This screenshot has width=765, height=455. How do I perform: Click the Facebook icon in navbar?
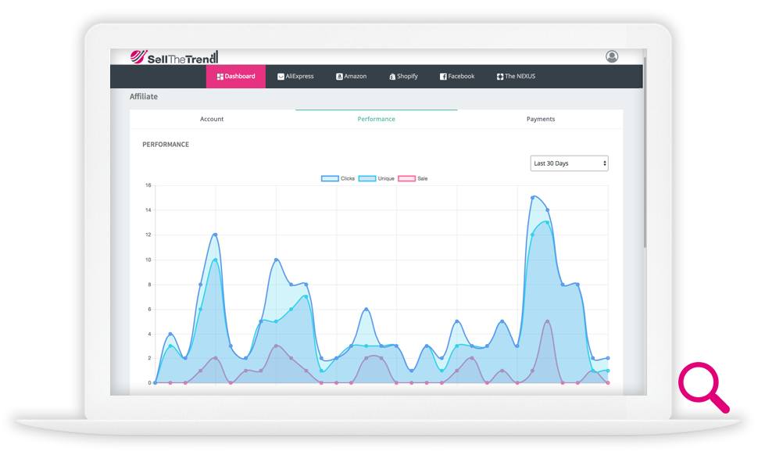tap(443, 77)
